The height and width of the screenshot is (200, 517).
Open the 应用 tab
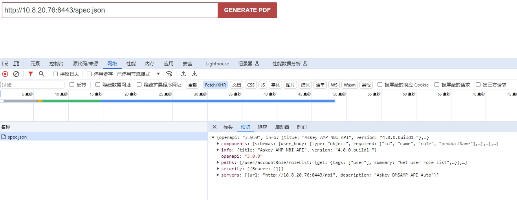[x=169, y=63]
